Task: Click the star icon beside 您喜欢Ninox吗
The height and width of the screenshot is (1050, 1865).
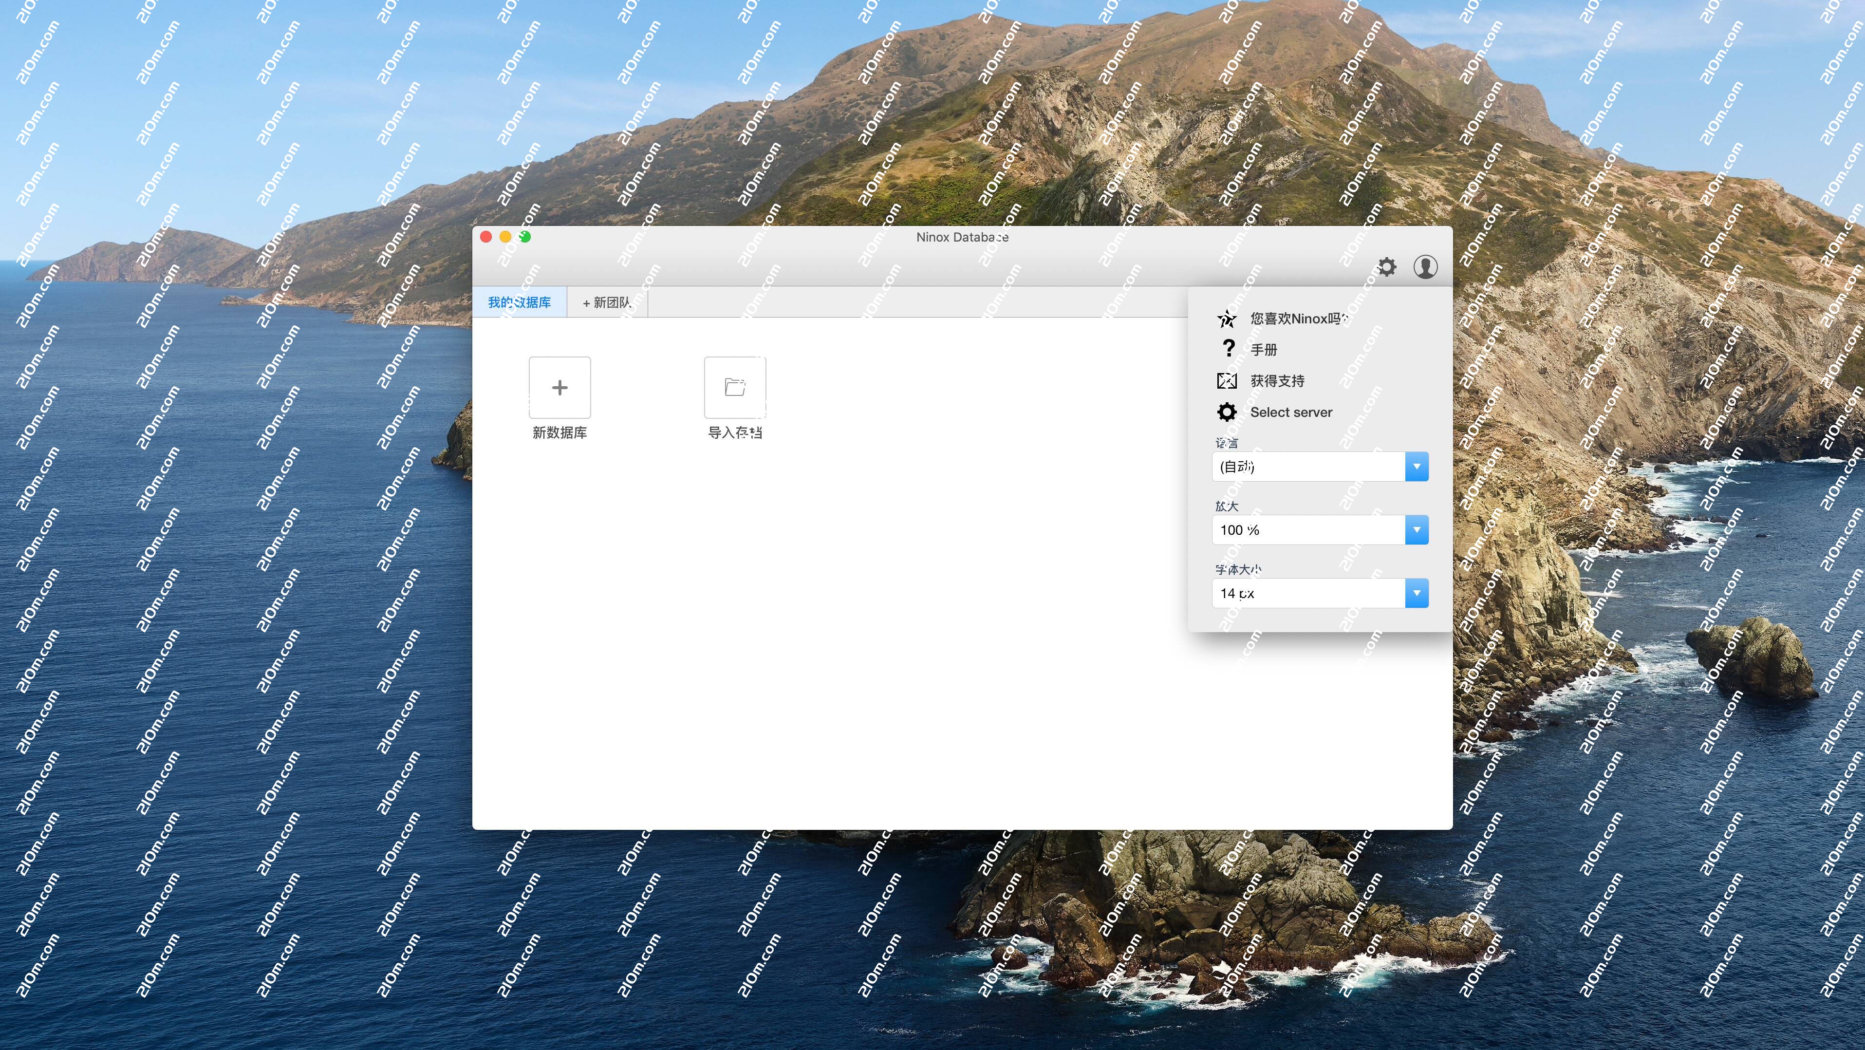Action: click(1227, 319)
